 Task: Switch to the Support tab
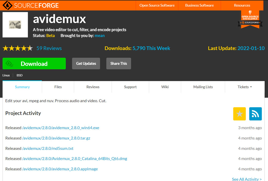(130, 87)
